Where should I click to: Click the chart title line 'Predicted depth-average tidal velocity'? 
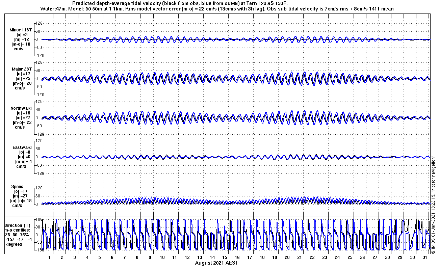tap(180, 3)
